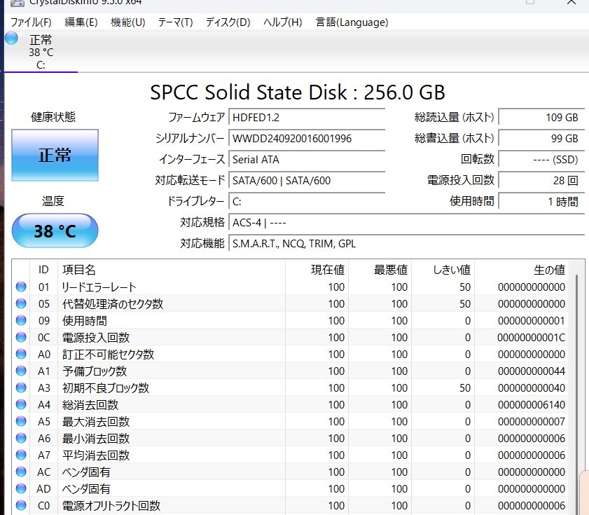Image resolution: width=589 pixels, height=515 pixels.
Task: Click the total host reads value 109 GB
Action: 541,117
